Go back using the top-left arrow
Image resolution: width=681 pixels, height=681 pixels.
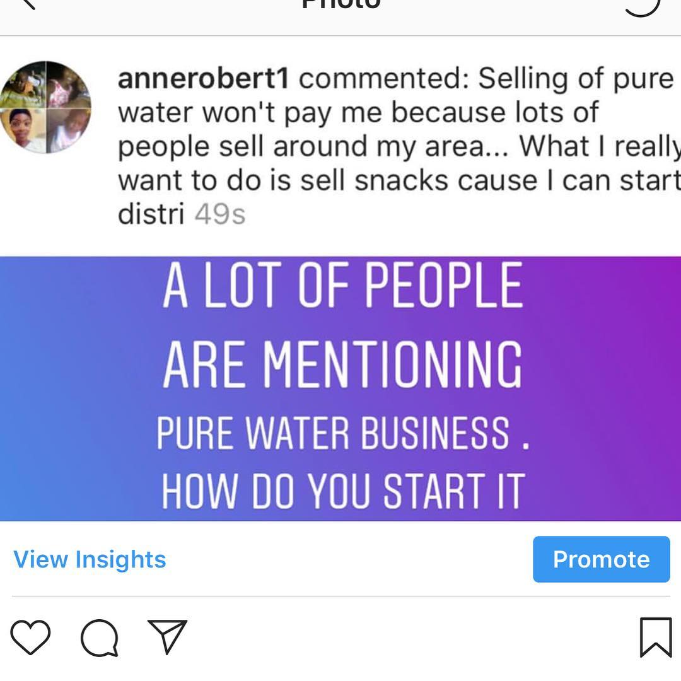click(28, 4)
